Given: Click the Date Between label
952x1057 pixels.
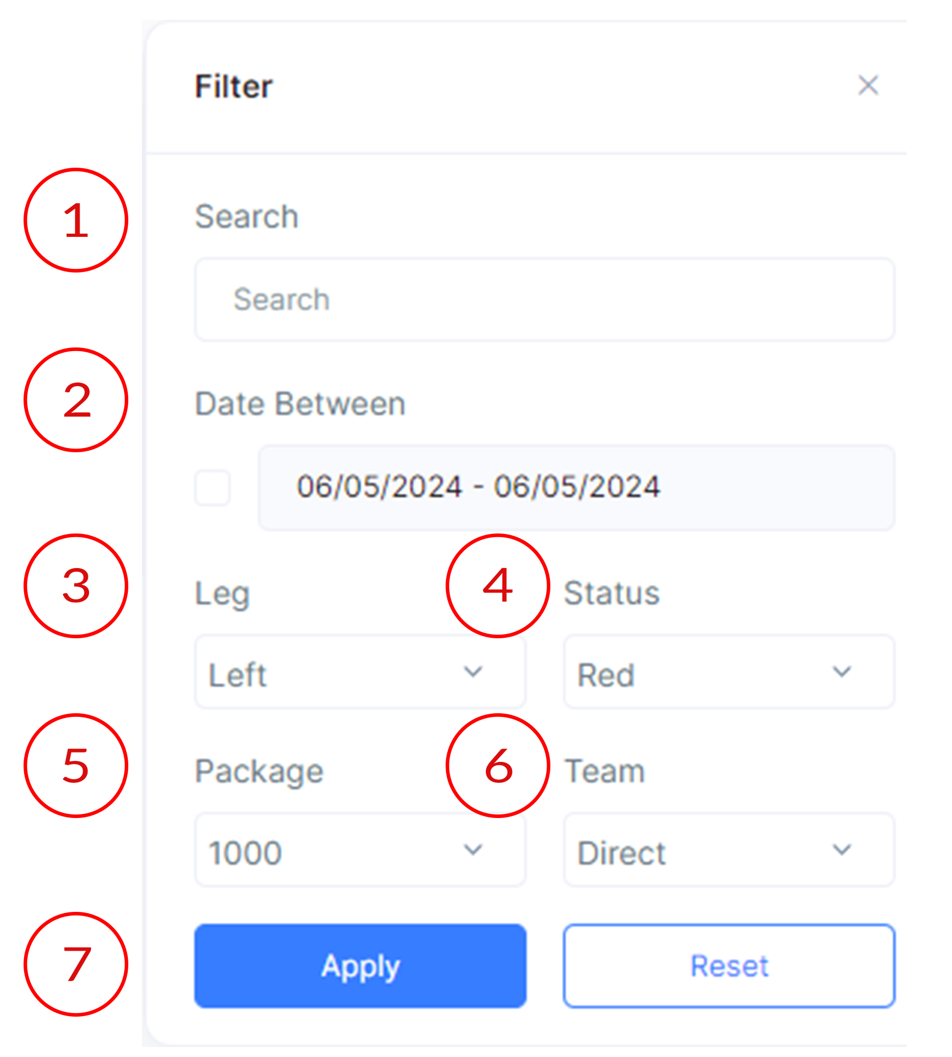Looking at the screenshot, I should click(x=300, y=404).
